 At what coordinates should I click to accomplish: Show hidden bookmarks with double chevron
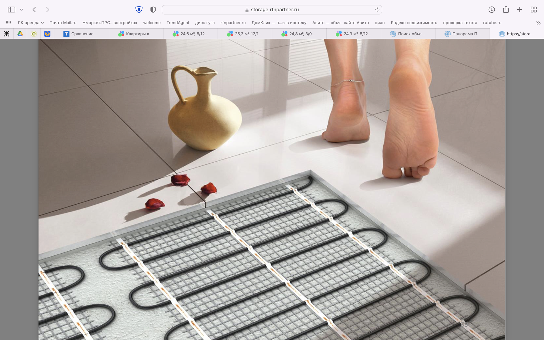[x=538, y=23]
